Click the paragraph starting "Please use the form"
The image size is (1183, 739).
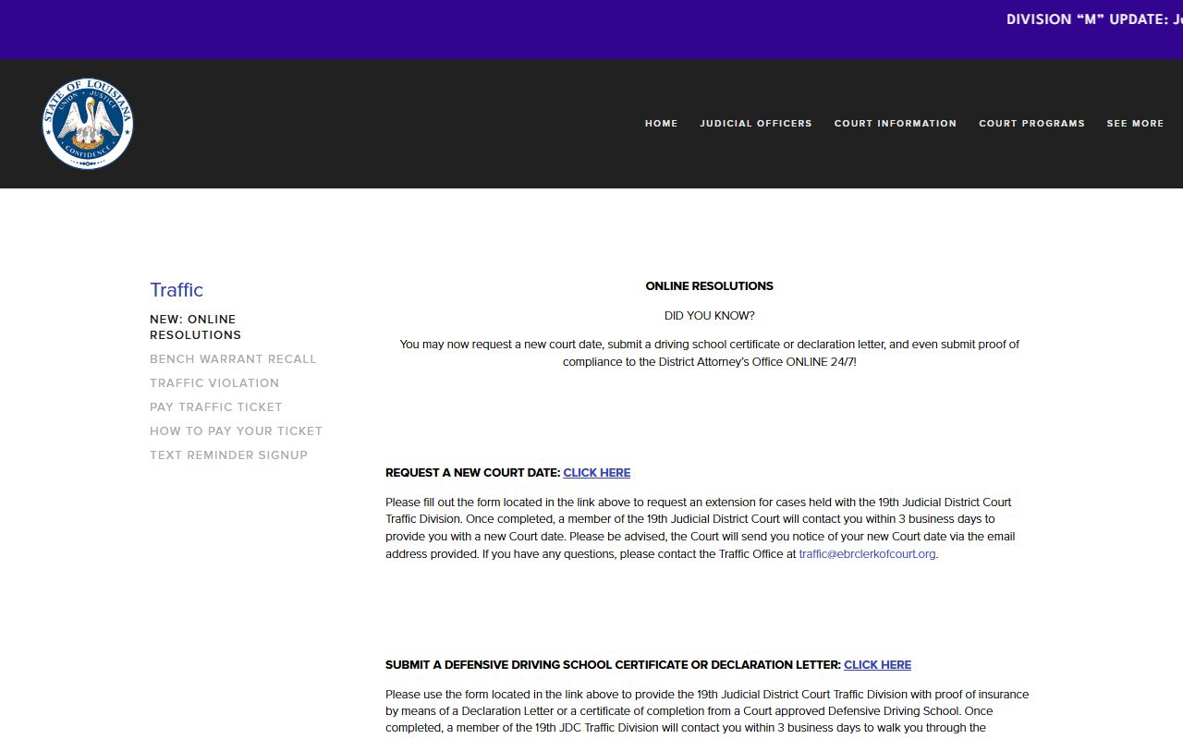pos(707,711)
